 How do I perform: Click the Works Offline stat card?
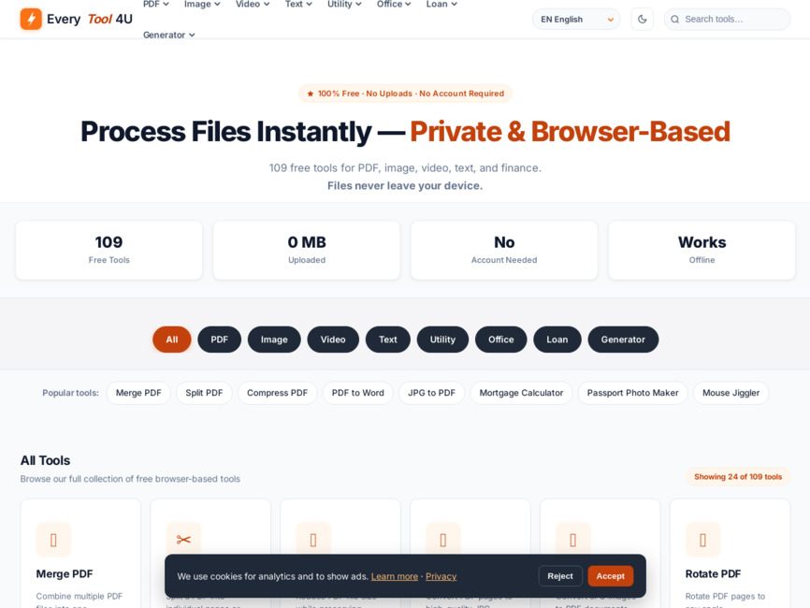(x=702, y=250)
